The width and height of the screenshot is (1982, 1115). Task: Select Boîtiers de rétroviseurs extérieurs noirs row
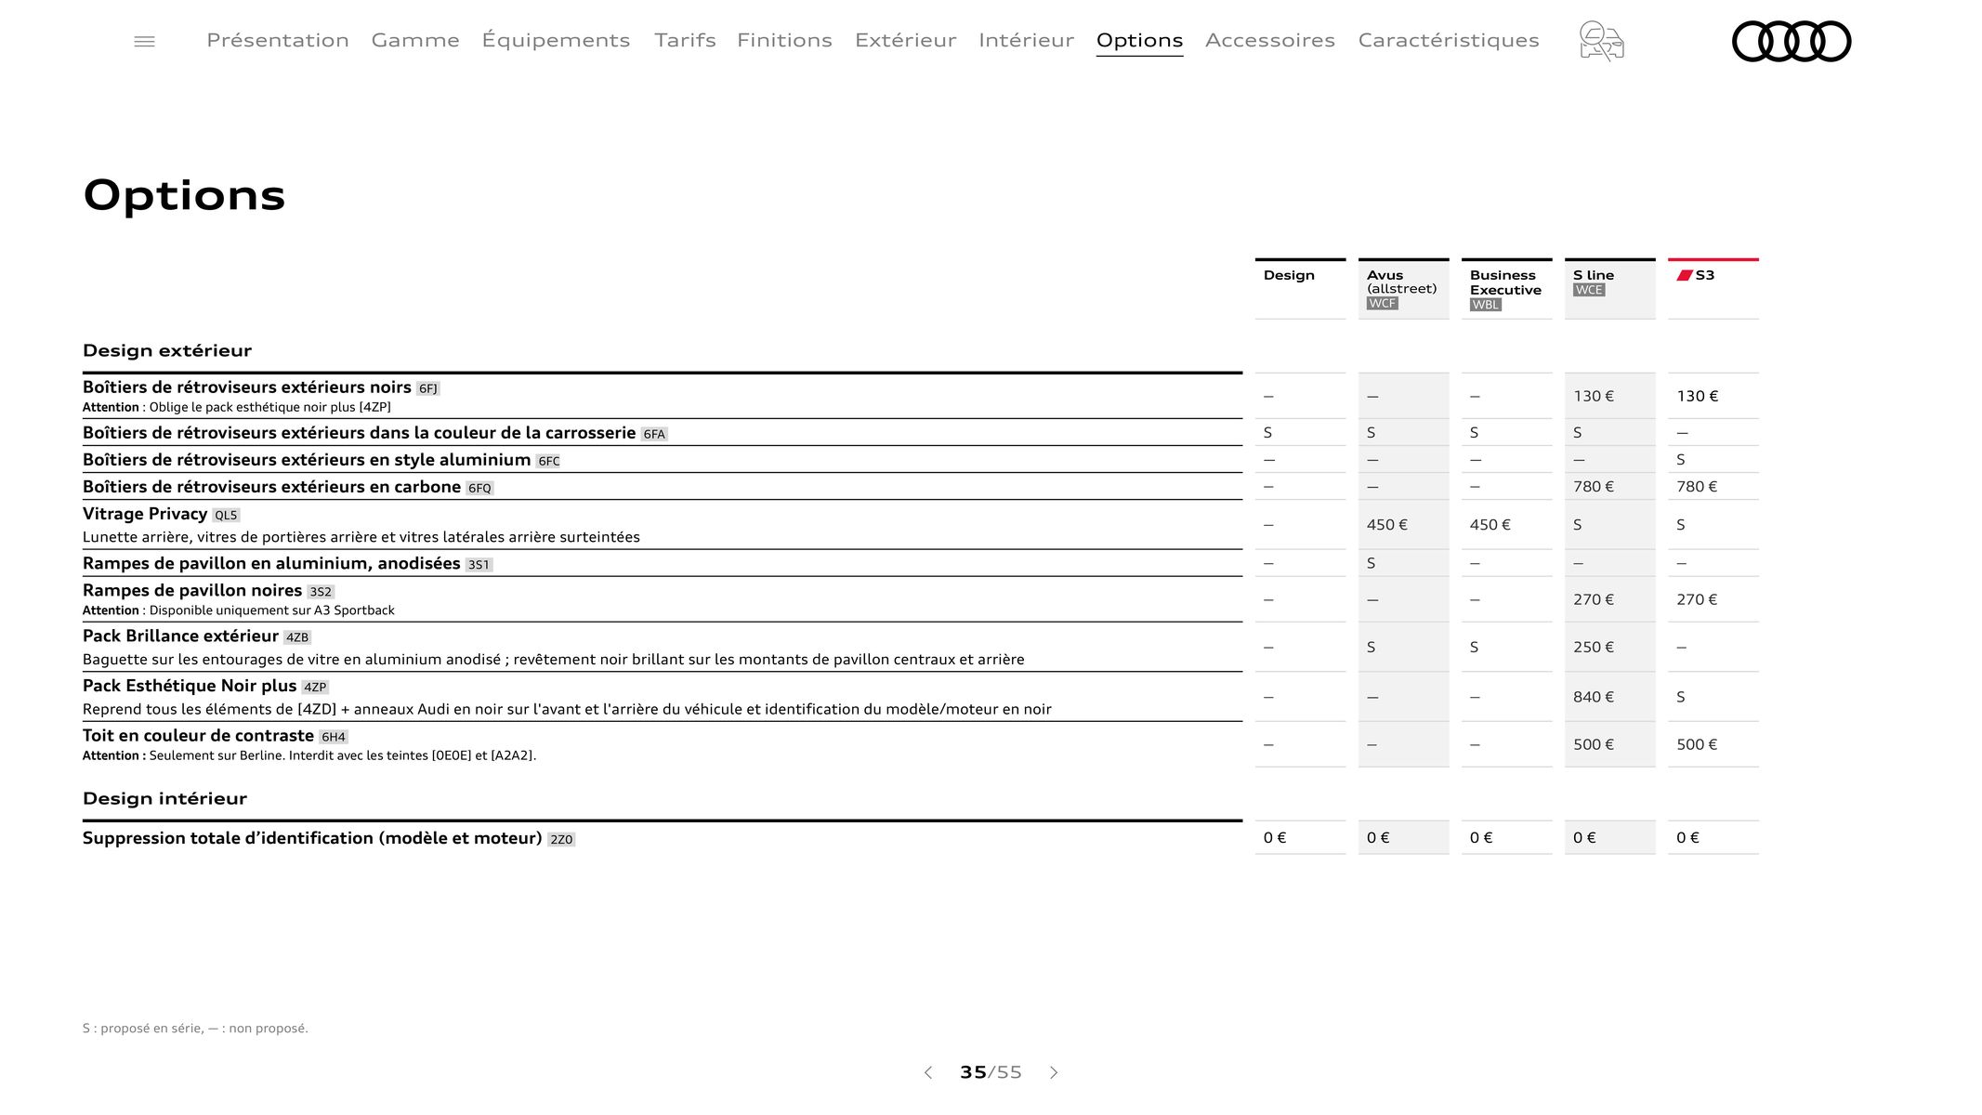coord(663,396)
